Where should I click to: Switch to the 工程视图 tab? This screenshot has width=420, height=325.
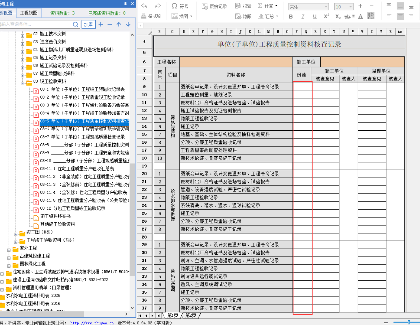29,13
